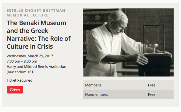Click the Estelle Shohet Brettman Memorial Lecture heading

pyautogui.click(x=36, y=13)
